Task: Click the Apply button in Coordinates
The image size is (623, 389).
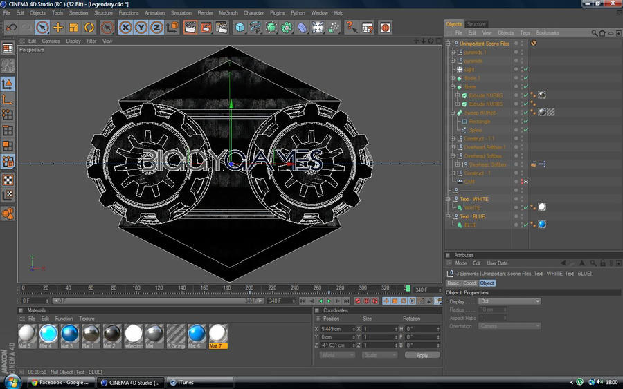Action: pos(422,355)
